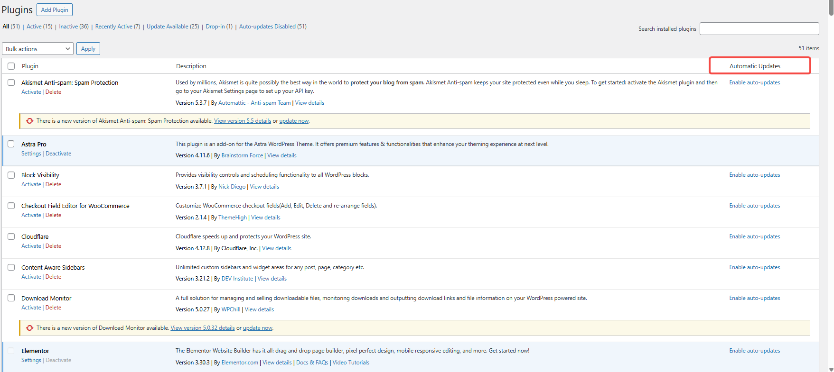Click update now for Akismet Anti-spam
The width and height of the screenshot is (834, 372).
pyautogui.click(x=294, y=121)
